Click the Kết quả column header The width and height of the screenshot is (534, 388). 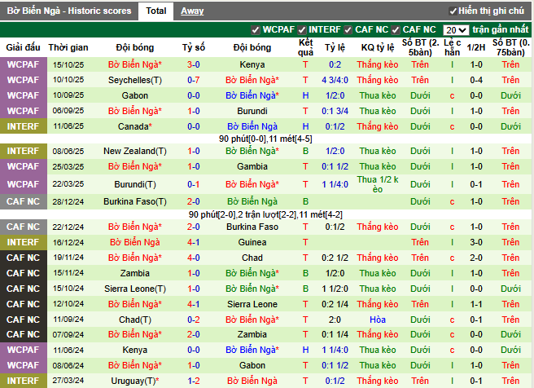305,47
